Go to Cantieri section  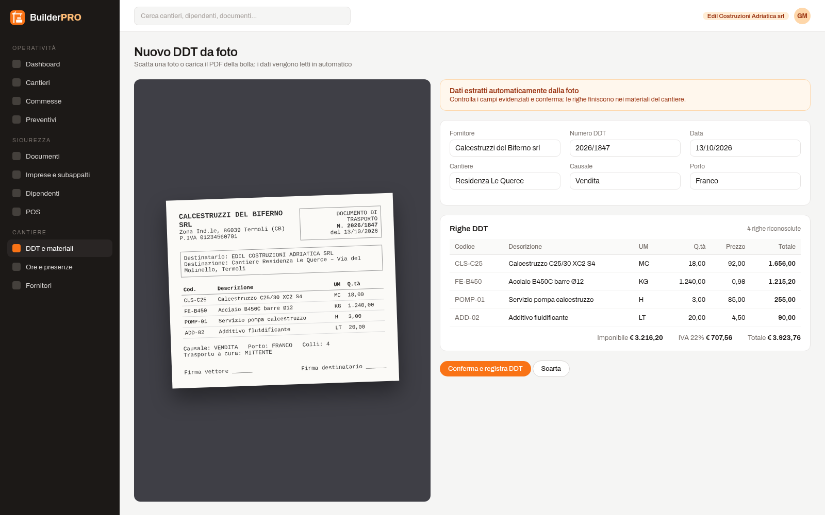[60, 82]
